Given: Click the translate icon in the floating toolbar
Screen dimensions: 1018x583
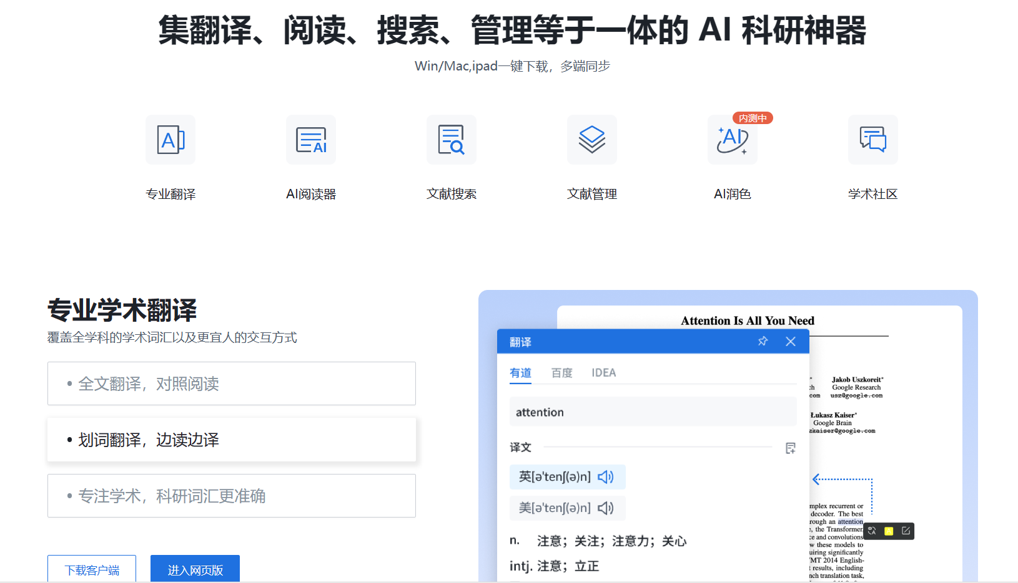Looking at the screenshot, I should (872, 531).
